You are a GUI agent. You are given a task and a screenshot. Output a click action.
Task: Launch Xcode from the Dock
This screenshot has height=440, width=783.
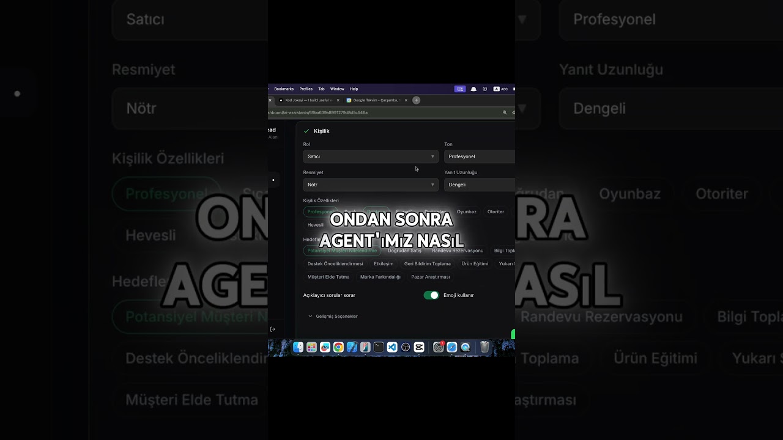pos(352,347)
